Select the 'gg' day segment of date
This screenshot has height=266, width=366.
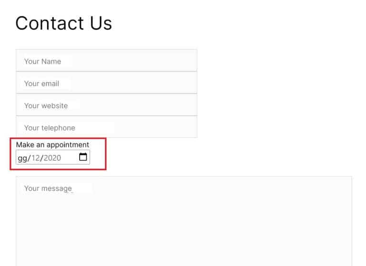pos(22,158)
